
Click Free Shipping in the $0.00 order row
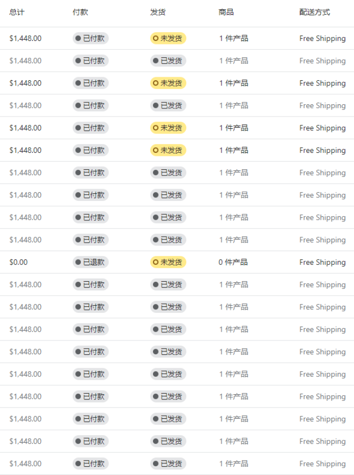[x=322, y=262]
